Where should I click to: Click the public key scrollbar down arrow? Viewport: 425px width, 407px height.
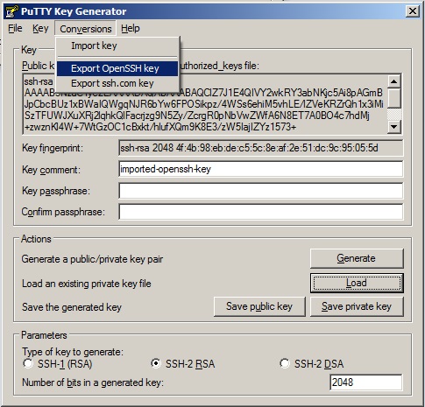point(394,127)
